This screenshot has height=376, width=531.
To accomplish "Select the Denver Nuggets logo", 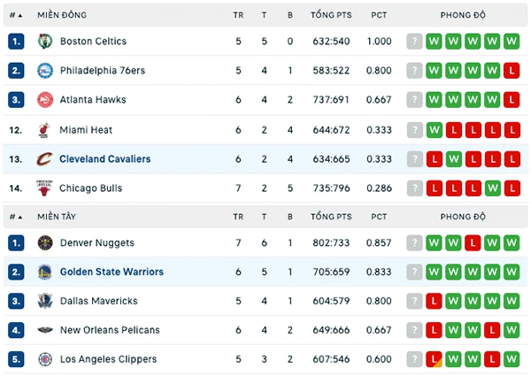I will pyautogui.click(x=45, y=242).
